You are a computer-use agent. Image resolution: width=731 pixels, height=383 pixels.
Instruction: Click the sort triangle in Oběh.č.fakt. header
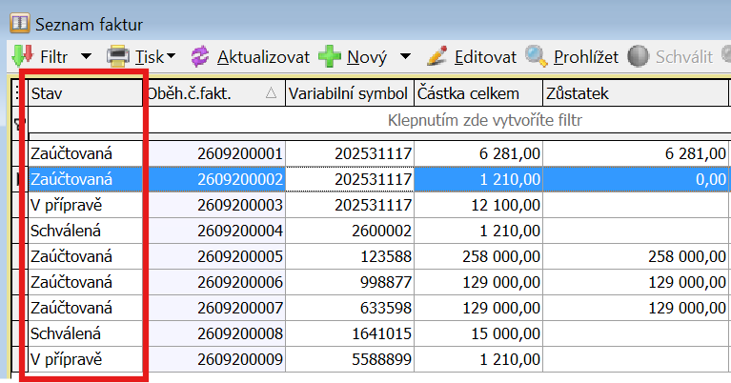tap(271, 93)
